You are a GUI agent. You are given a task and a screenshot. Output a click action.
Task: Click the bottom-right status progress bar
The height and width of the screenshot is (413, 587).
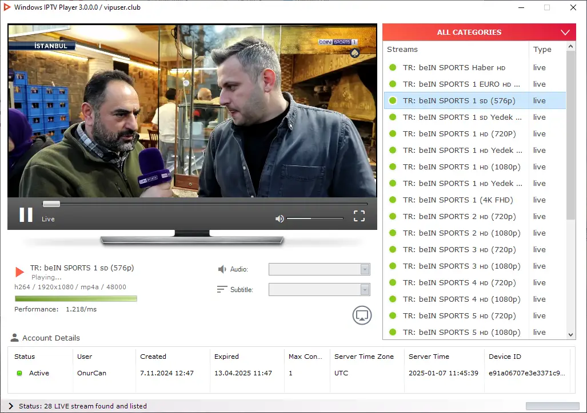coord(552,406)
